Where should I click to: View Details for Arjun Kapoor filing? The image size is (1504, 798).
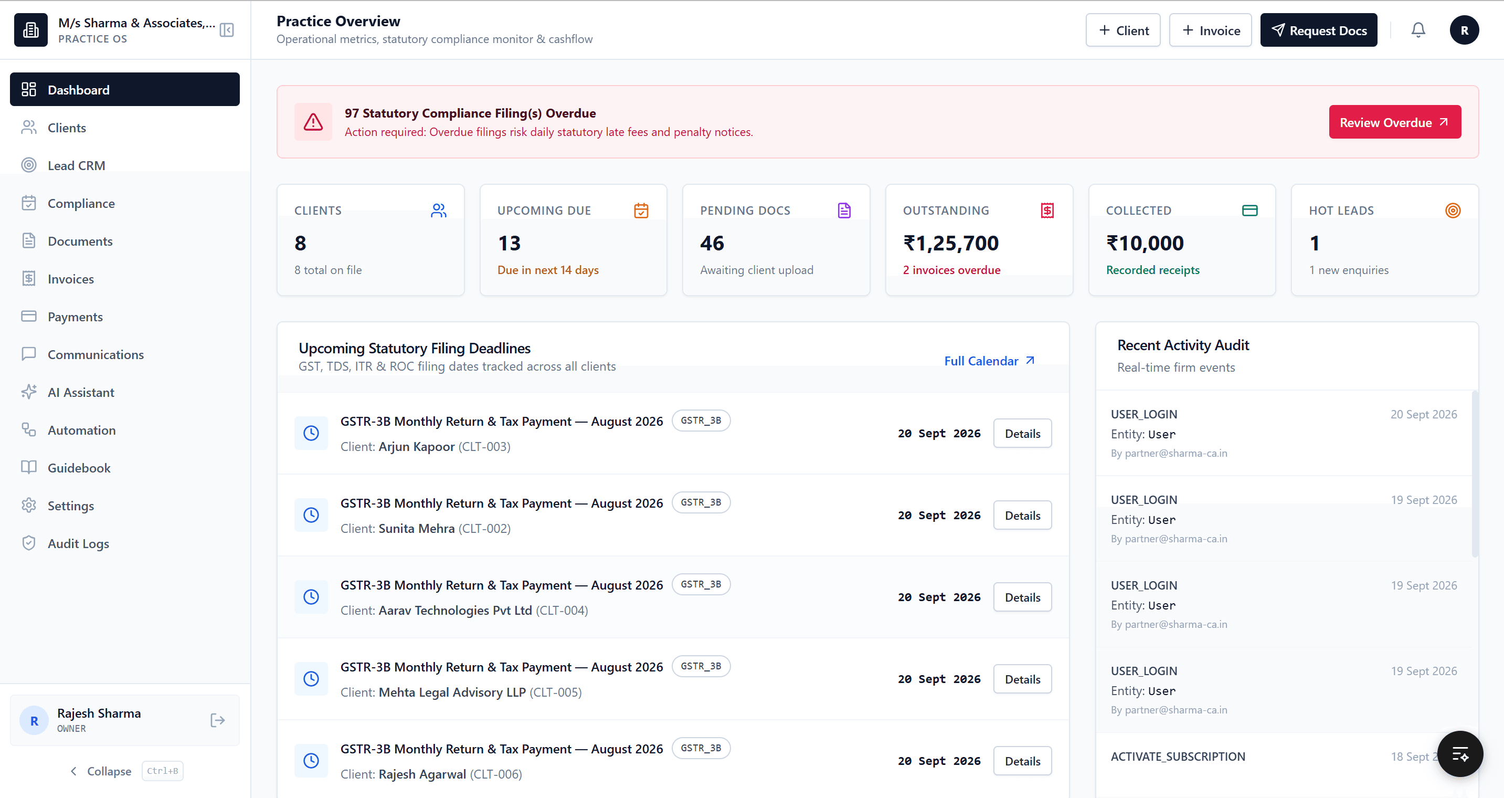click(1022, 433)
